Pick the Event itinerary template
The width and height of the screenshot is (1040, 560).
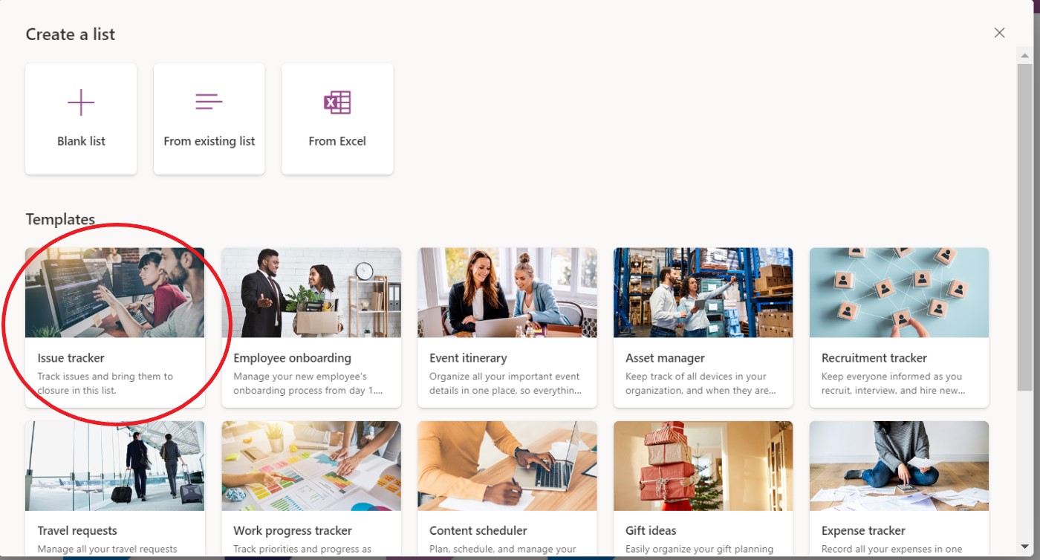[507, 328]
